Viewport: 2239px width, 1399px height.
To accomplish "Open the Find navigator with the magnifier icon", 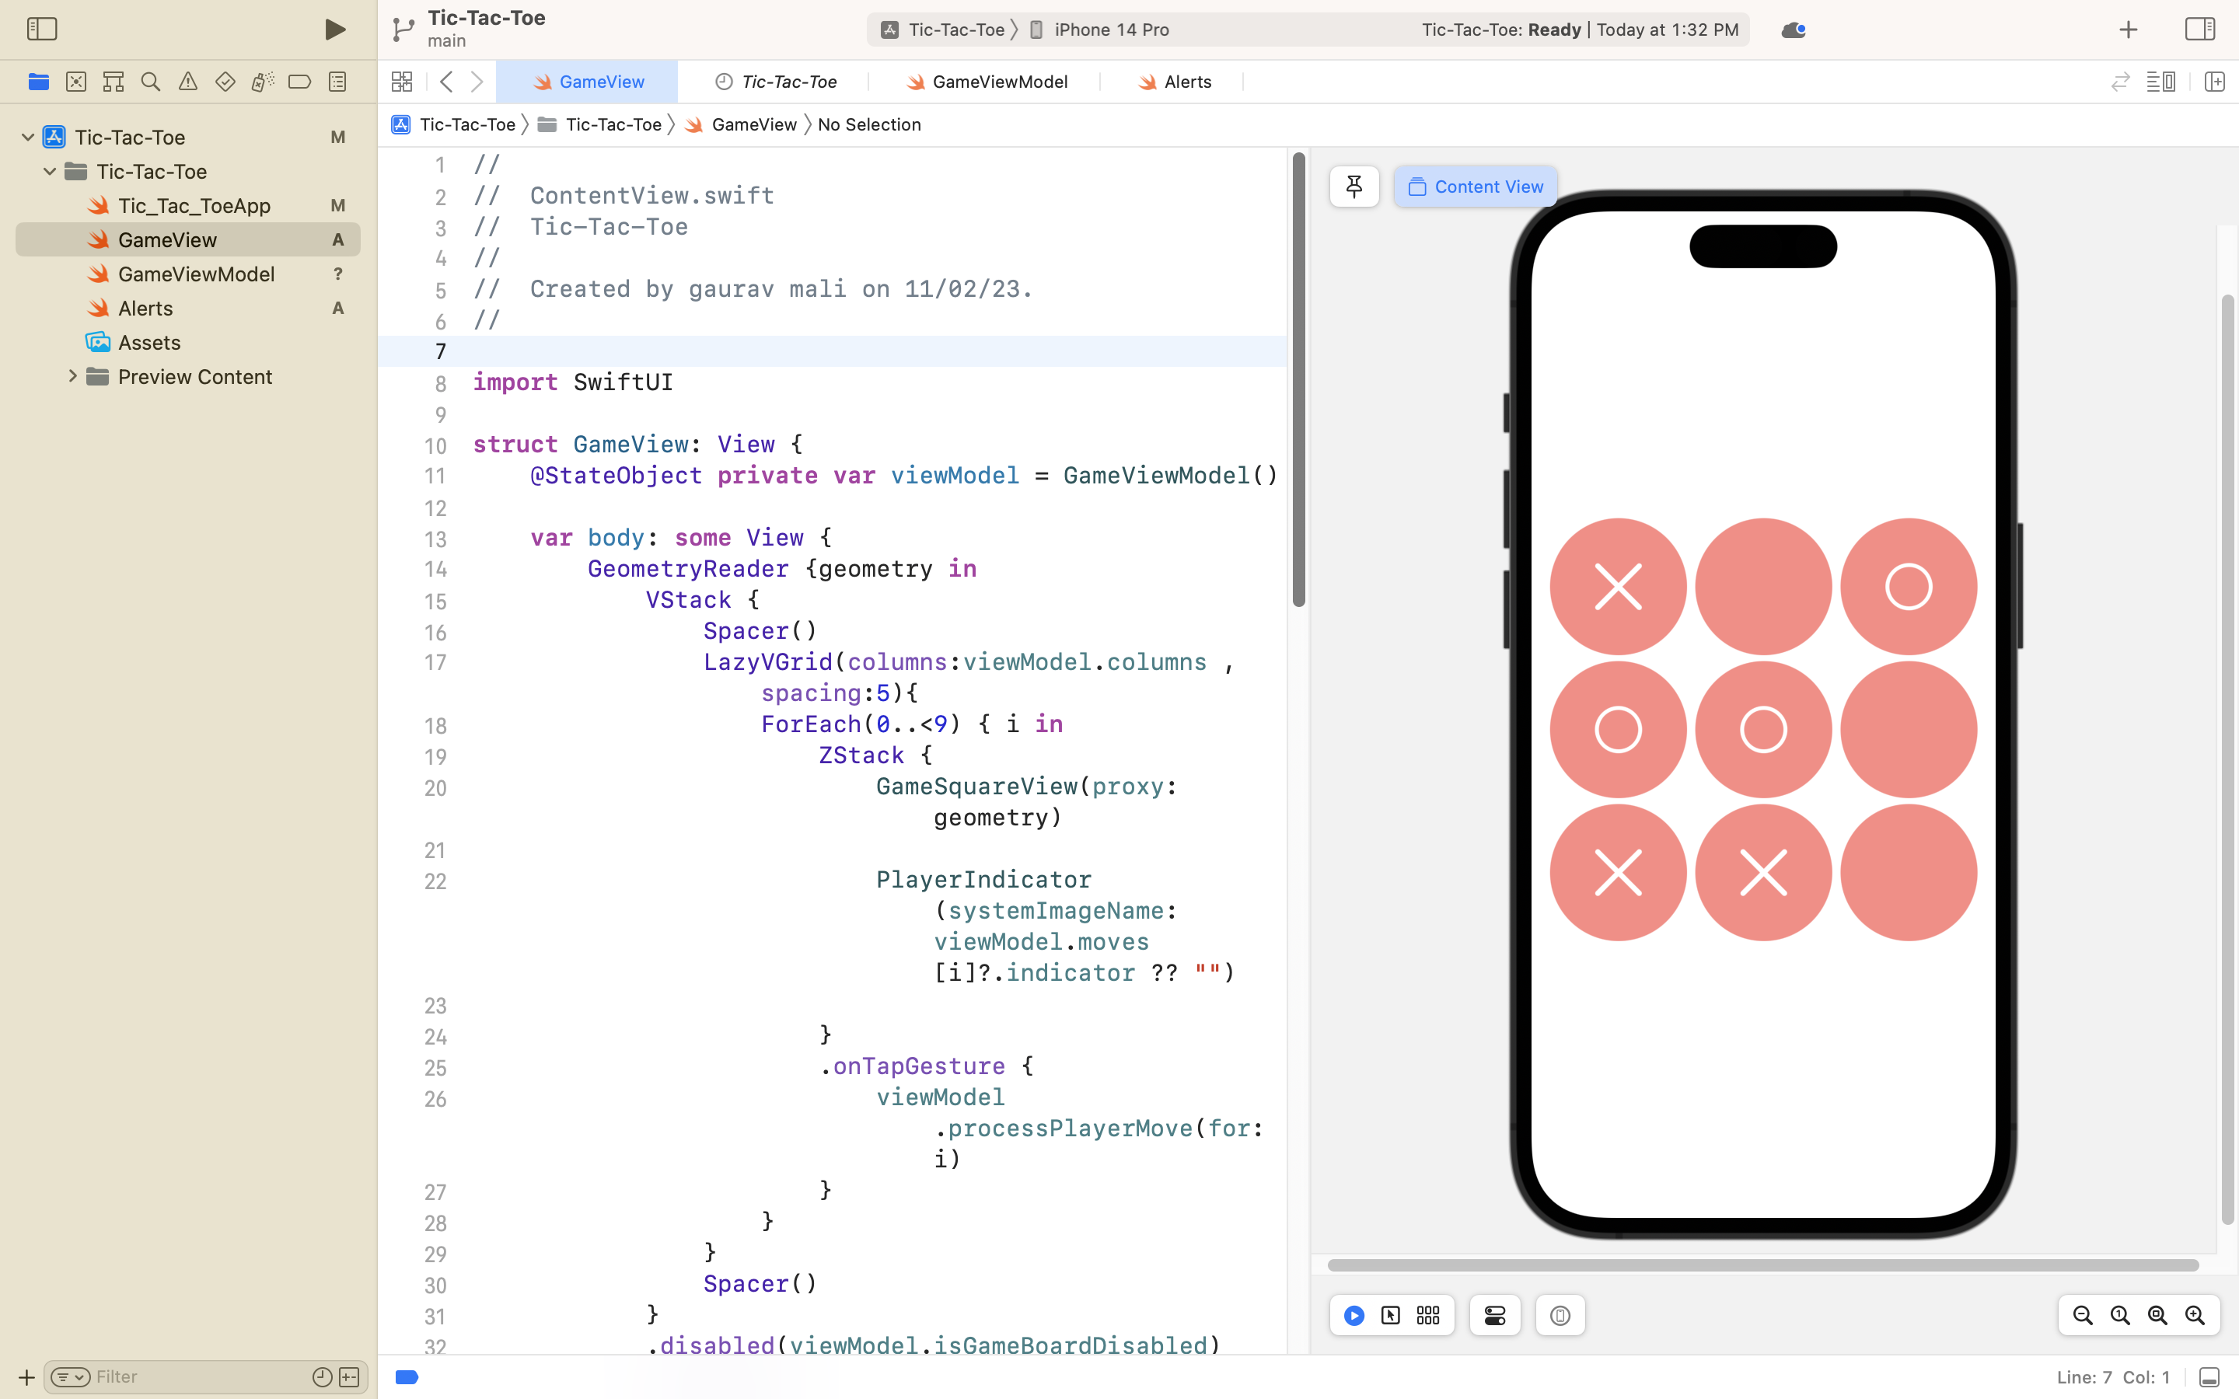I will point(151,82).
